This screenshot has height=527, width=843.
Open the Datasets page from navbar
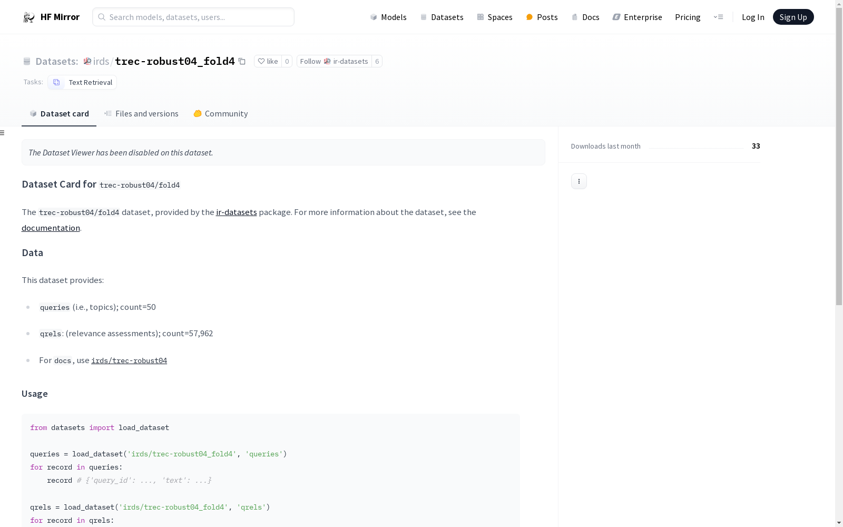(x=442, y=17)
